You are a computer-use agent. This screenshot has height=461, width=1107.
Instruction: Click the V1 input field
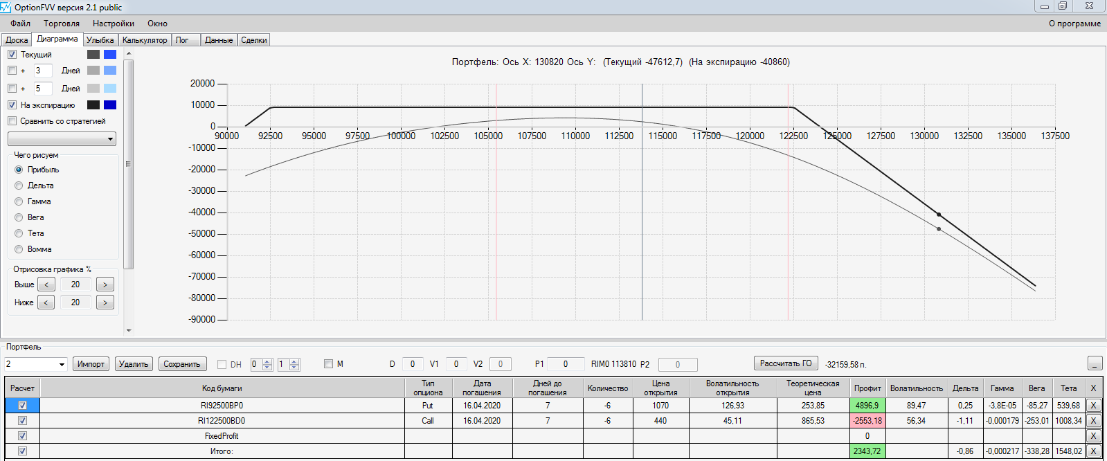[456, 364]
